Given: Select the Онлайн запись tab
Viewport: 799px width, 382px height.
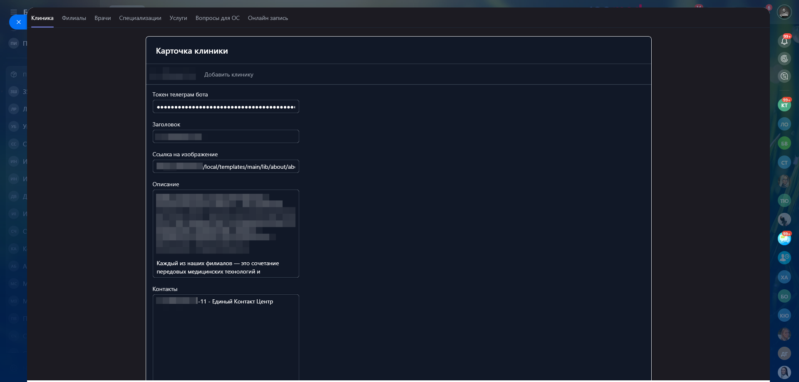Looking at the screenshot, I should [268, 18].
